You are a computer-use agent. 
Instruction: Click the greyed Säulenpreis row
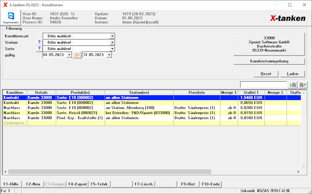(152, 123)
